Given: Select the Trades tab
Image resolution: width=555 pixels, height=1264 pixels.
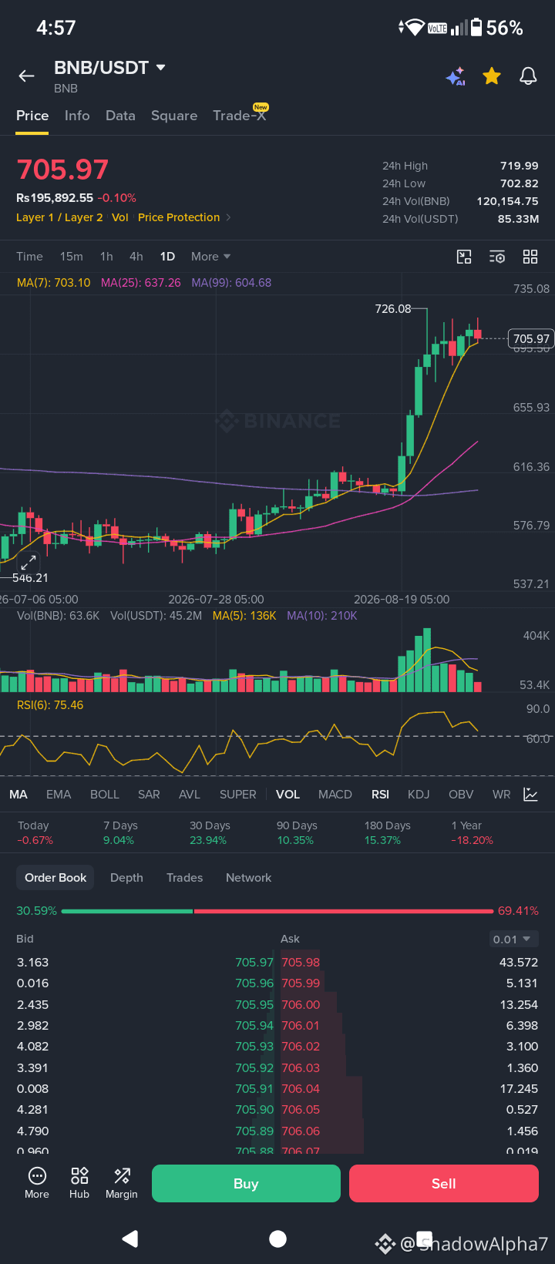Looking at the screenshot, I should point(185,878).
